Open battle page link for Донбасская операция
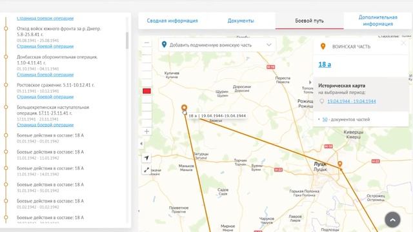Image resolution: width=413 pixels, height=232 pixels. 45,75
